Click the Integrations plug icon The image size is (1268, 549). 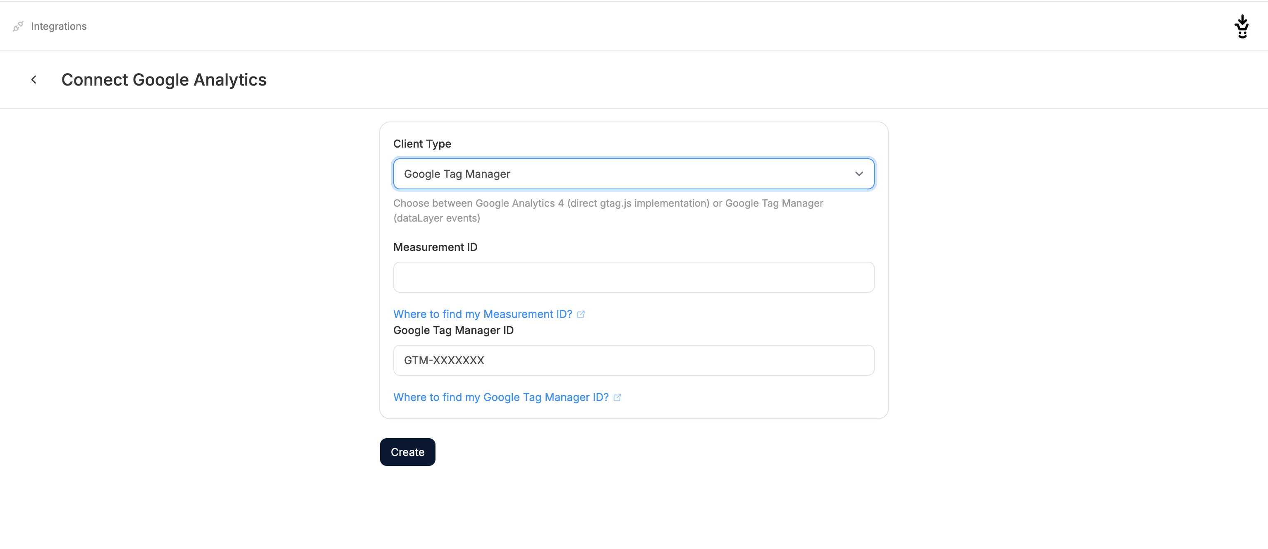tap(18, 26)
